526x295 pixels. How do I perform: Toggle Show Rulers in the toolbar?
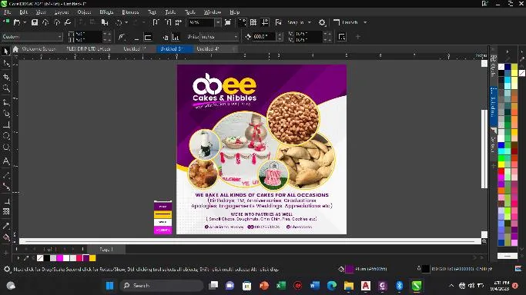point(242,22)
